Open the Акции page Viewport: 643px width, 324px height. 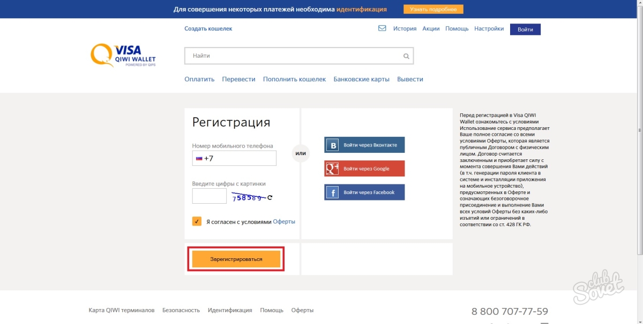(x=431, y=29)
